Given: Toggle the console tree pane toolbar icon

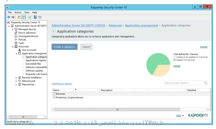Looking at the screenshot, I should [x=24, y=17].
